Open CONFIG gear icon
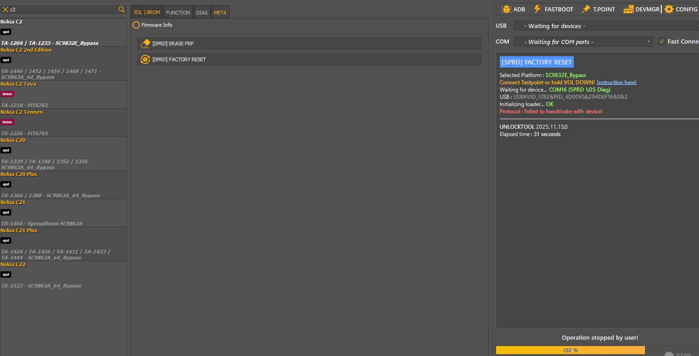Image resolution: width=699 pixels, height=356 pixels. 669,9
